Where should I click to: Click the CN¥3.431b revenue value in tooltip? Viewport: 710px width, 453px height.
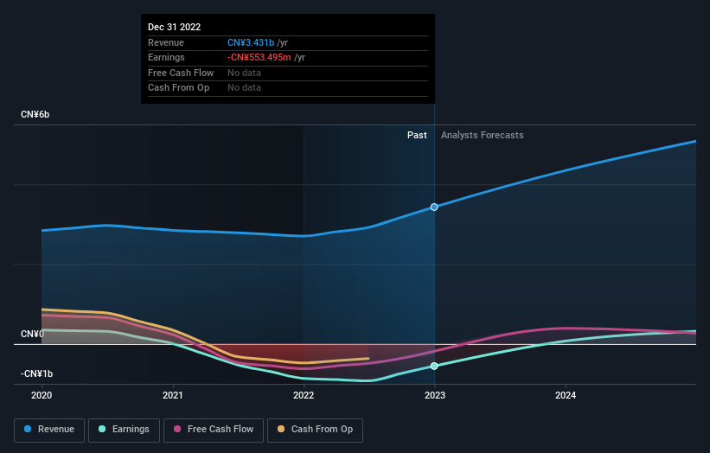(251, 42)
